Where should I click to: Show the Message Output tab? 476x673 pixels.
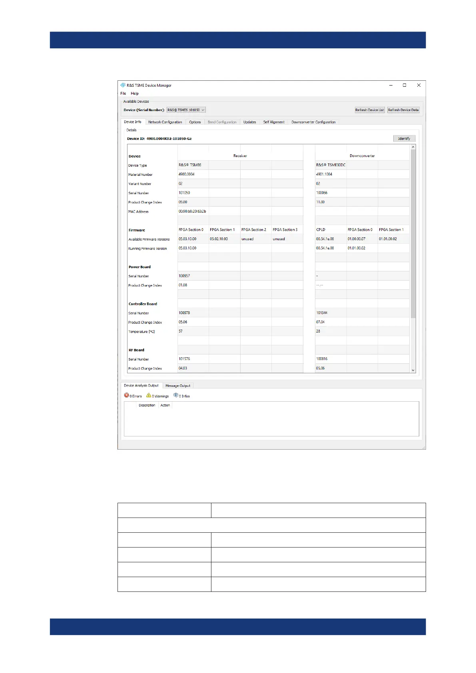[x=178, y=386]
